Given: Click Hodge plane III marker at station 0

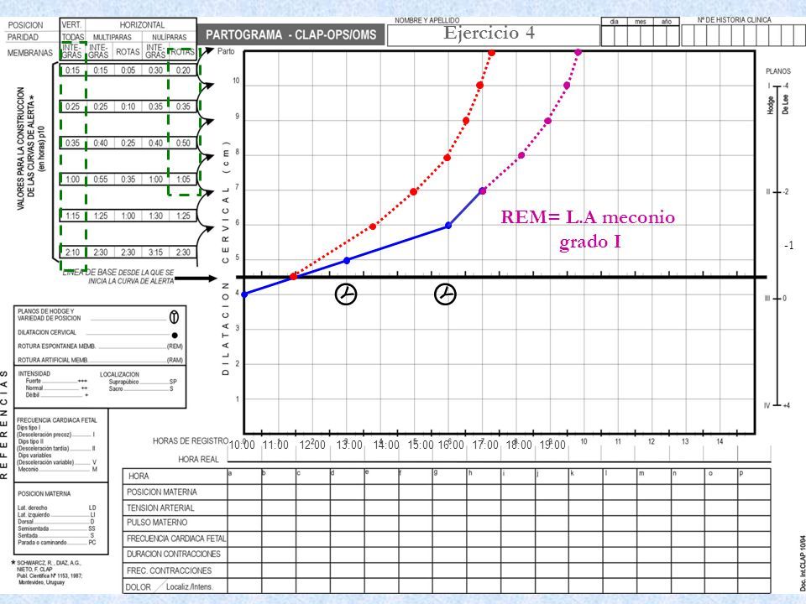Looking at the screenshot, I should point(777,298).
